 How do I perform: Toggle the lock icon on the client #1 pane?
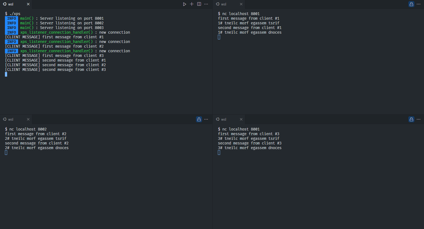[x=411, y=4]
